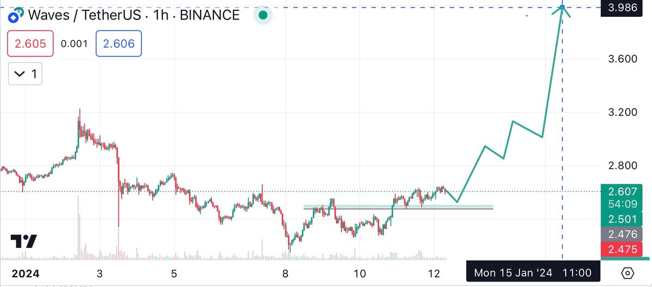The height and width of the screenshot is (287, 652).
Task: Click the 10 date label on time axis
Action: point(359,273)
